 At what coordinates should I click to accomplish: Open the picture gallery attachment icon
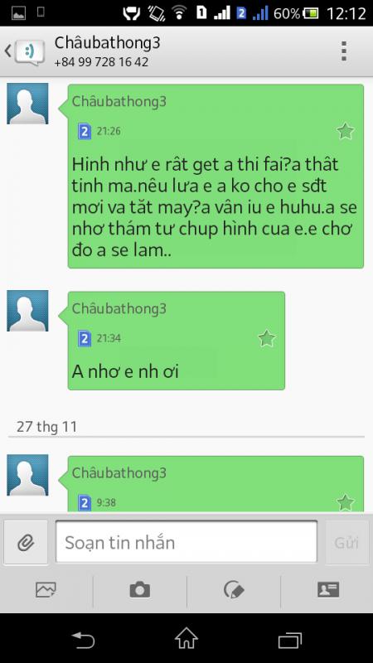(x=46, y=589)
